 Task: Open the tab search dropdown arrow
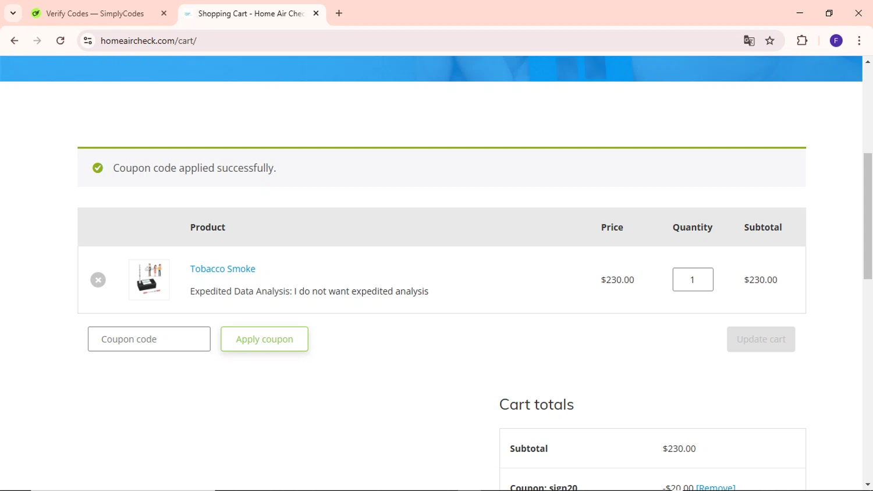[13, 13]
